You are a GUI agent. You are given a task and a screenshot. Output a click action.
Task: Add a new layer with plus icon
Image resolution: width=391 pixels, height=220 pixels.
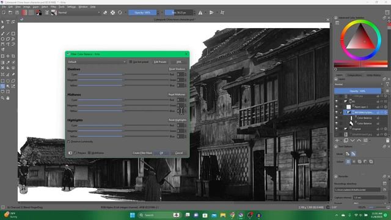tap(337, 141)
